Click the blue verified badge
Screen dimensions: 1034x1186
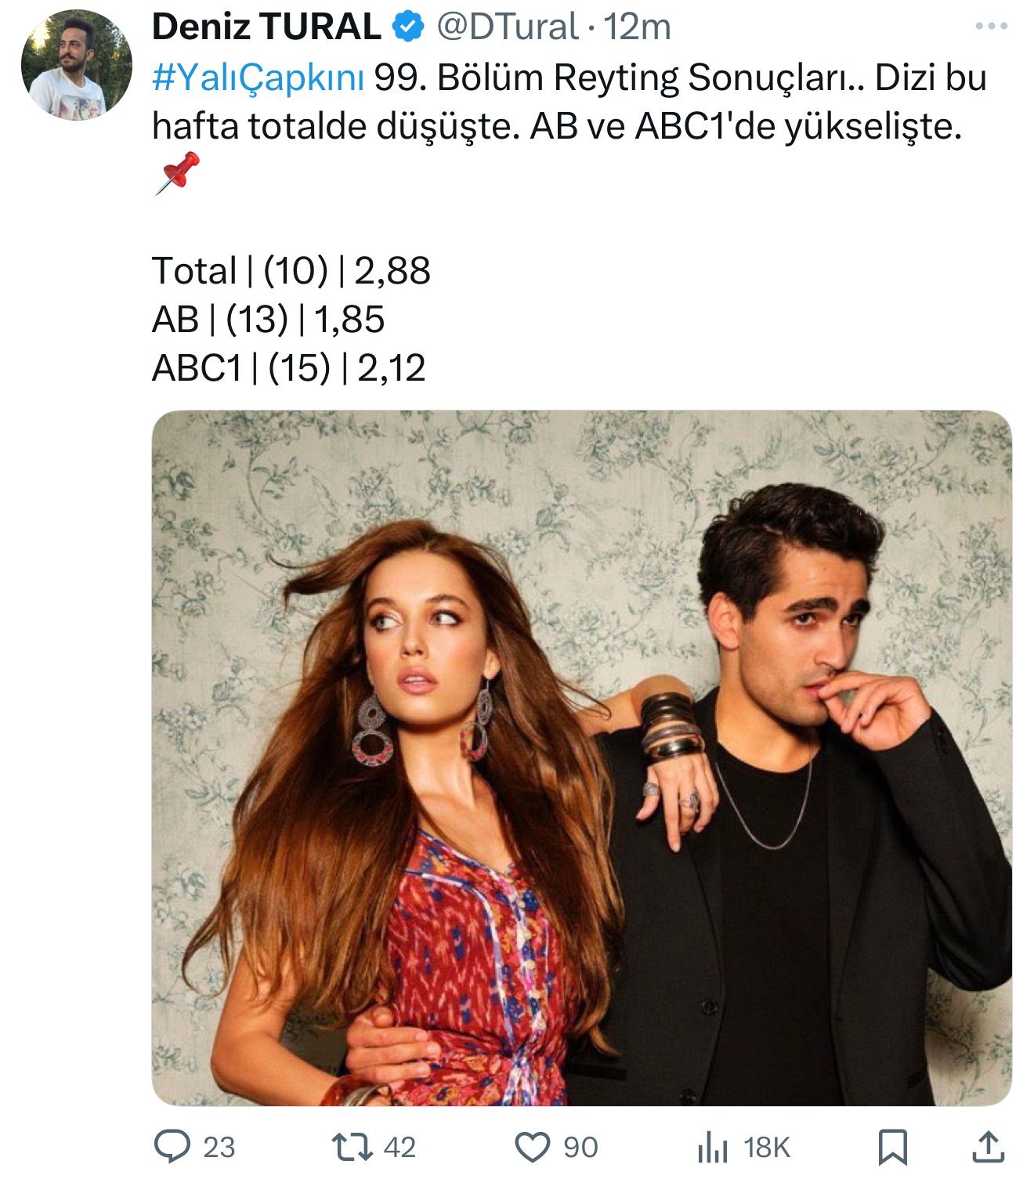tap(408, 27)
